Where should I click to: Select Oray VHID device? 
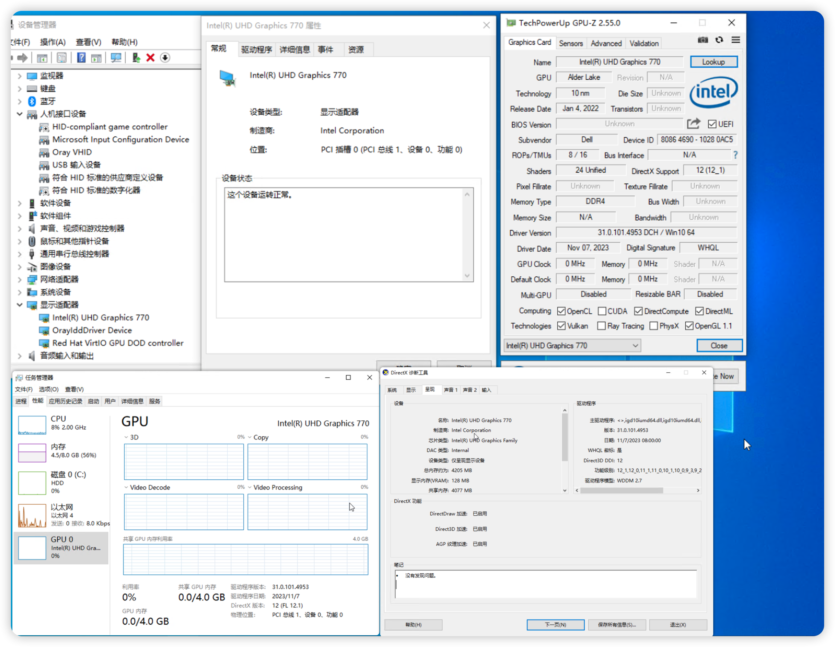72,152
